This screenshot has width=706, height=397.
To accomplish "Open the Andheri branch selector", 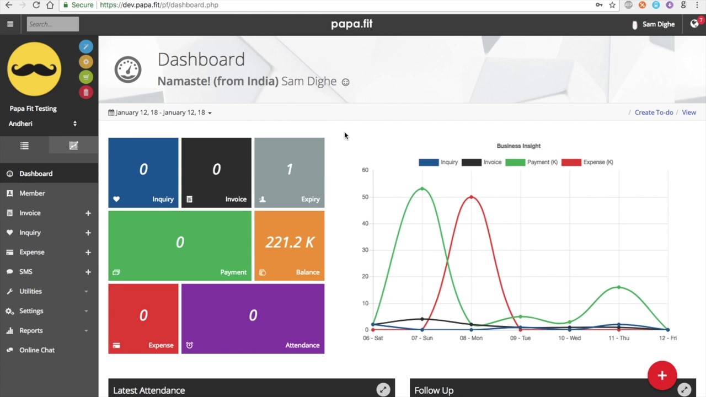I will [42, 124].
